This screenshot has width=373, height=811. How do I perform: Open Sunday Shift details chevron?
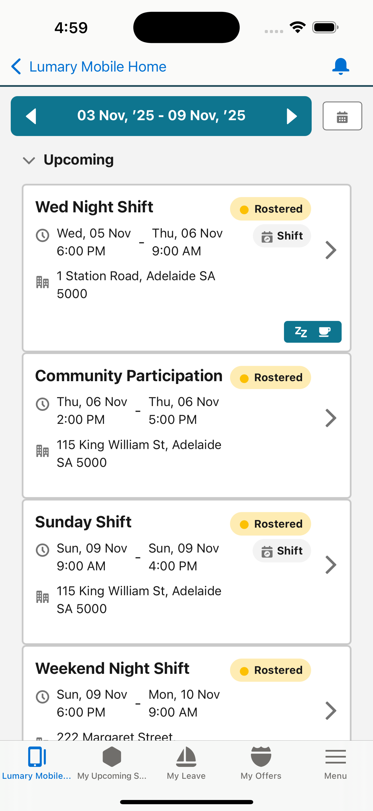[331, 564]
